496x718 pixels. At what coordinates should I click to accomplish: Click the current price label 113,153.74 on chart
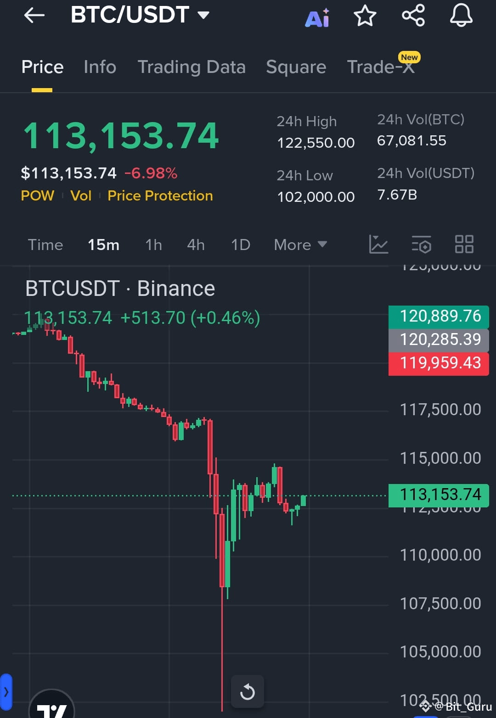[438, 495]
